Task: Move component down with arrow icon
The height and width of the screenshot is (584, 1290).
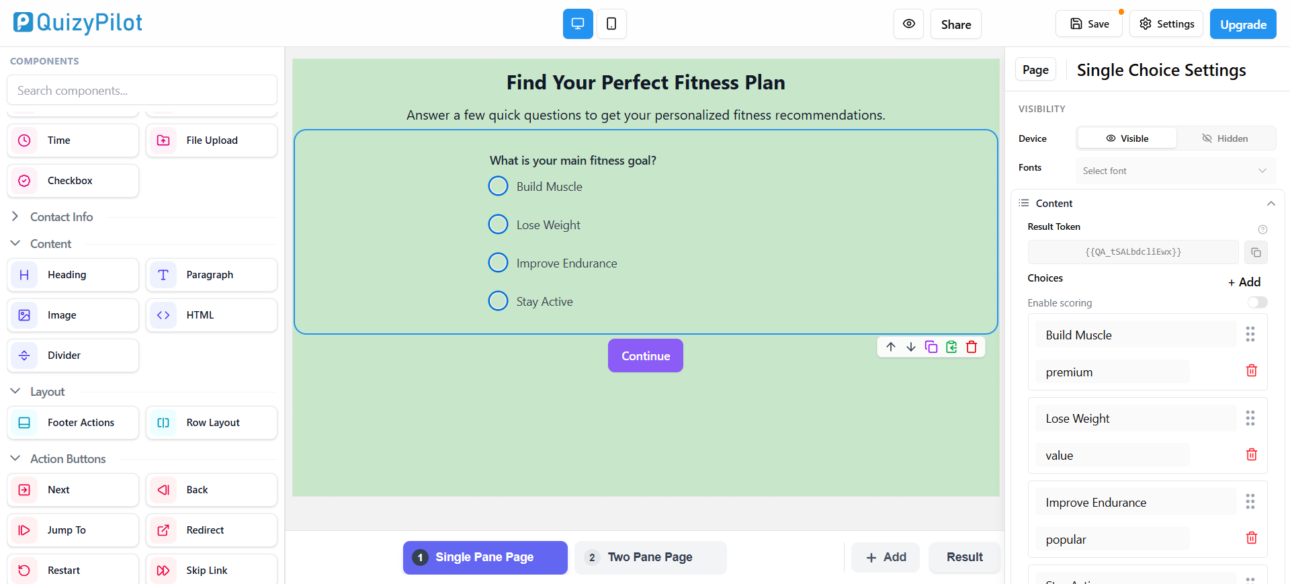Action: [x=911, y=347]
